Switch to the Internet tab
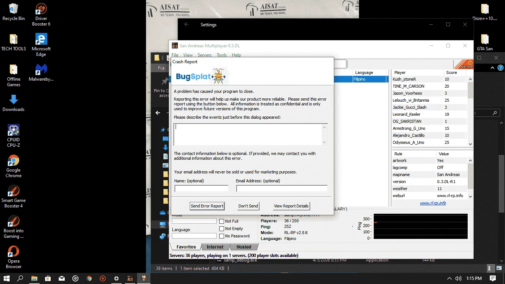This screenshot has height=284, width=505. click(215, 247)
